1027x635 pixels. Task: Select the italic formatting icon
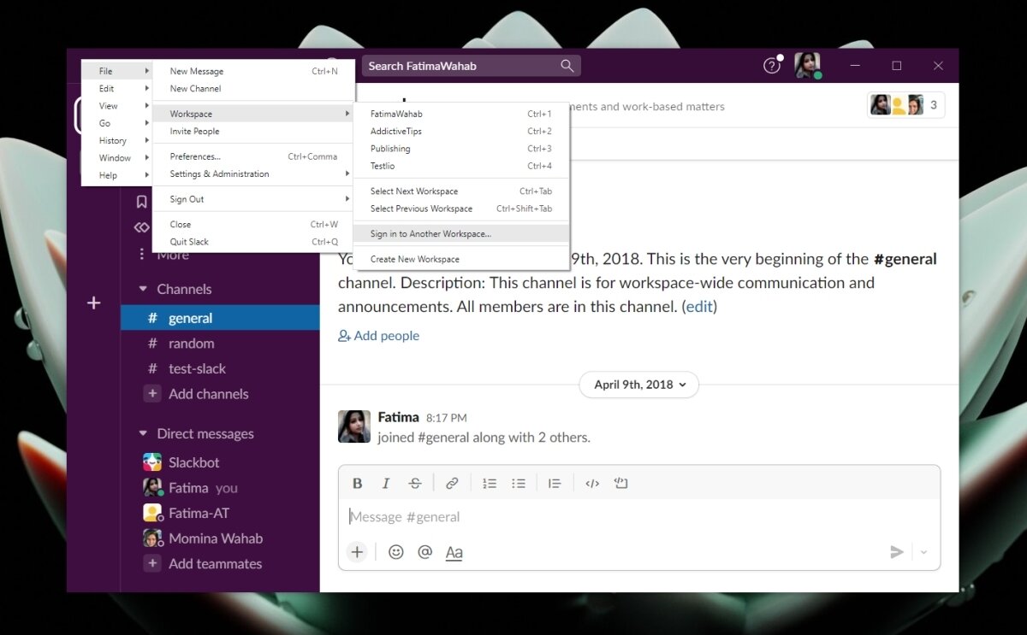[386, 483]
